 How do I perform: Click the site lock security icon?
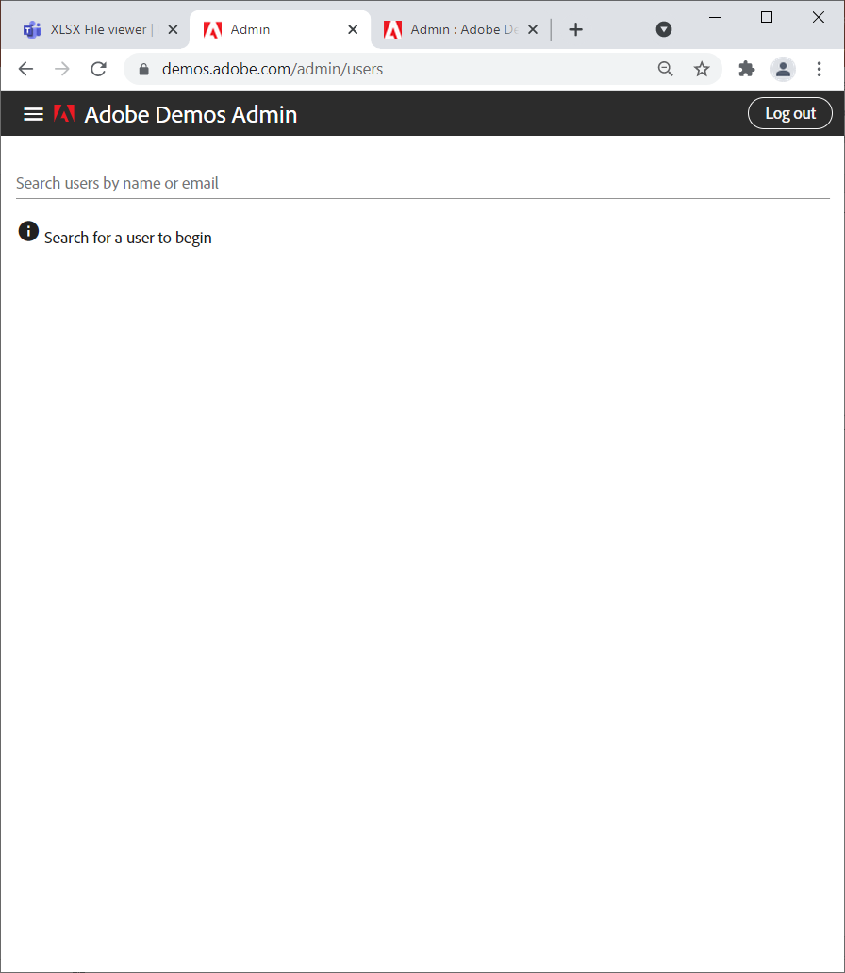click(x=144, y=69)
